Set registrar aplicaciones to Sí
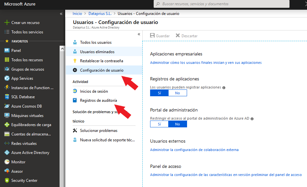This screenshot has width=307, height=187. point(159,93)
